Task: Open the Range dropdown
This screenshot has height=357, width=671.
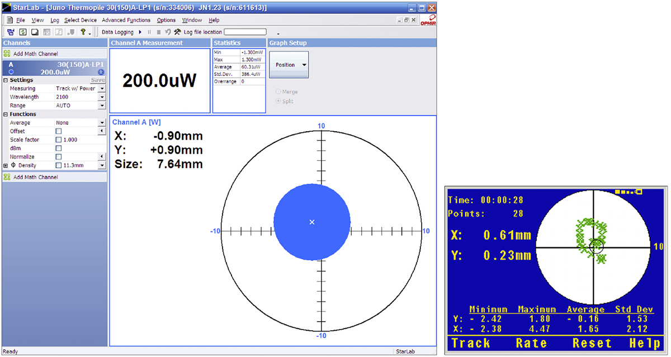Action: [x=102, y=105]
